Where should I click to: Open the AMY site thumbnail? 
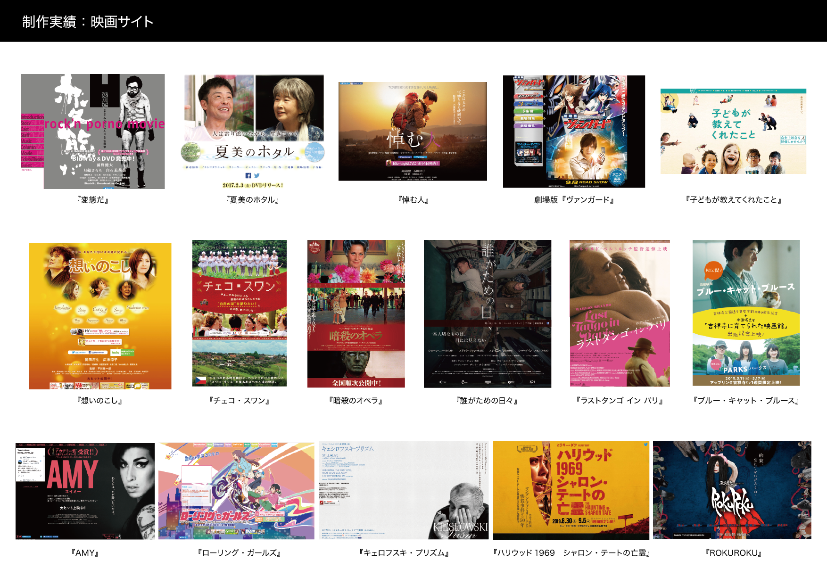point(85,491)
